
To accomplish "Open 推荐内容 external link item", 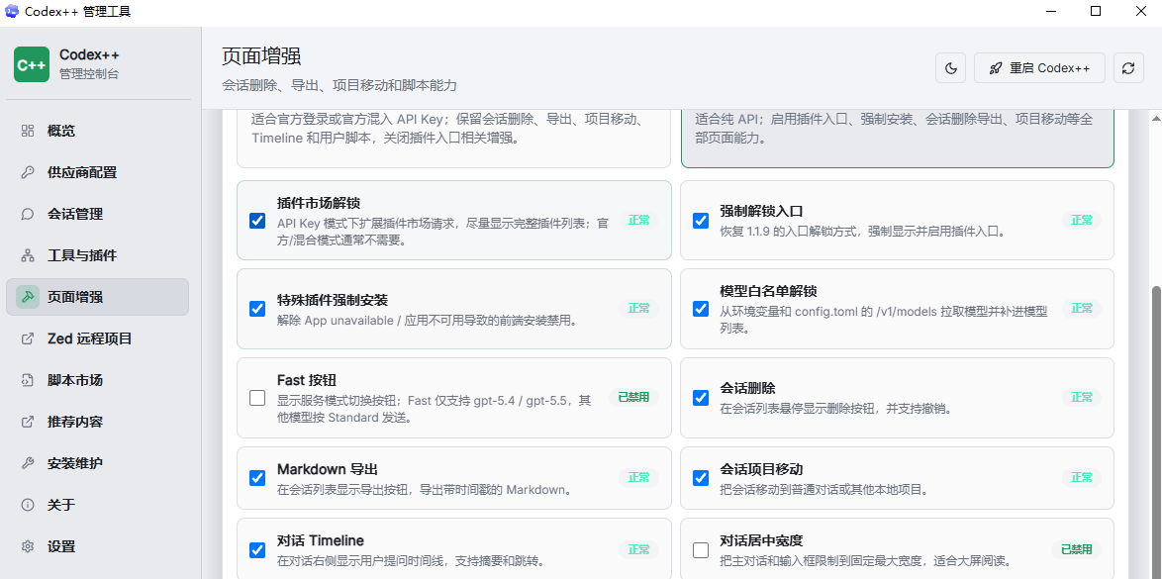I will pos(97,422).
